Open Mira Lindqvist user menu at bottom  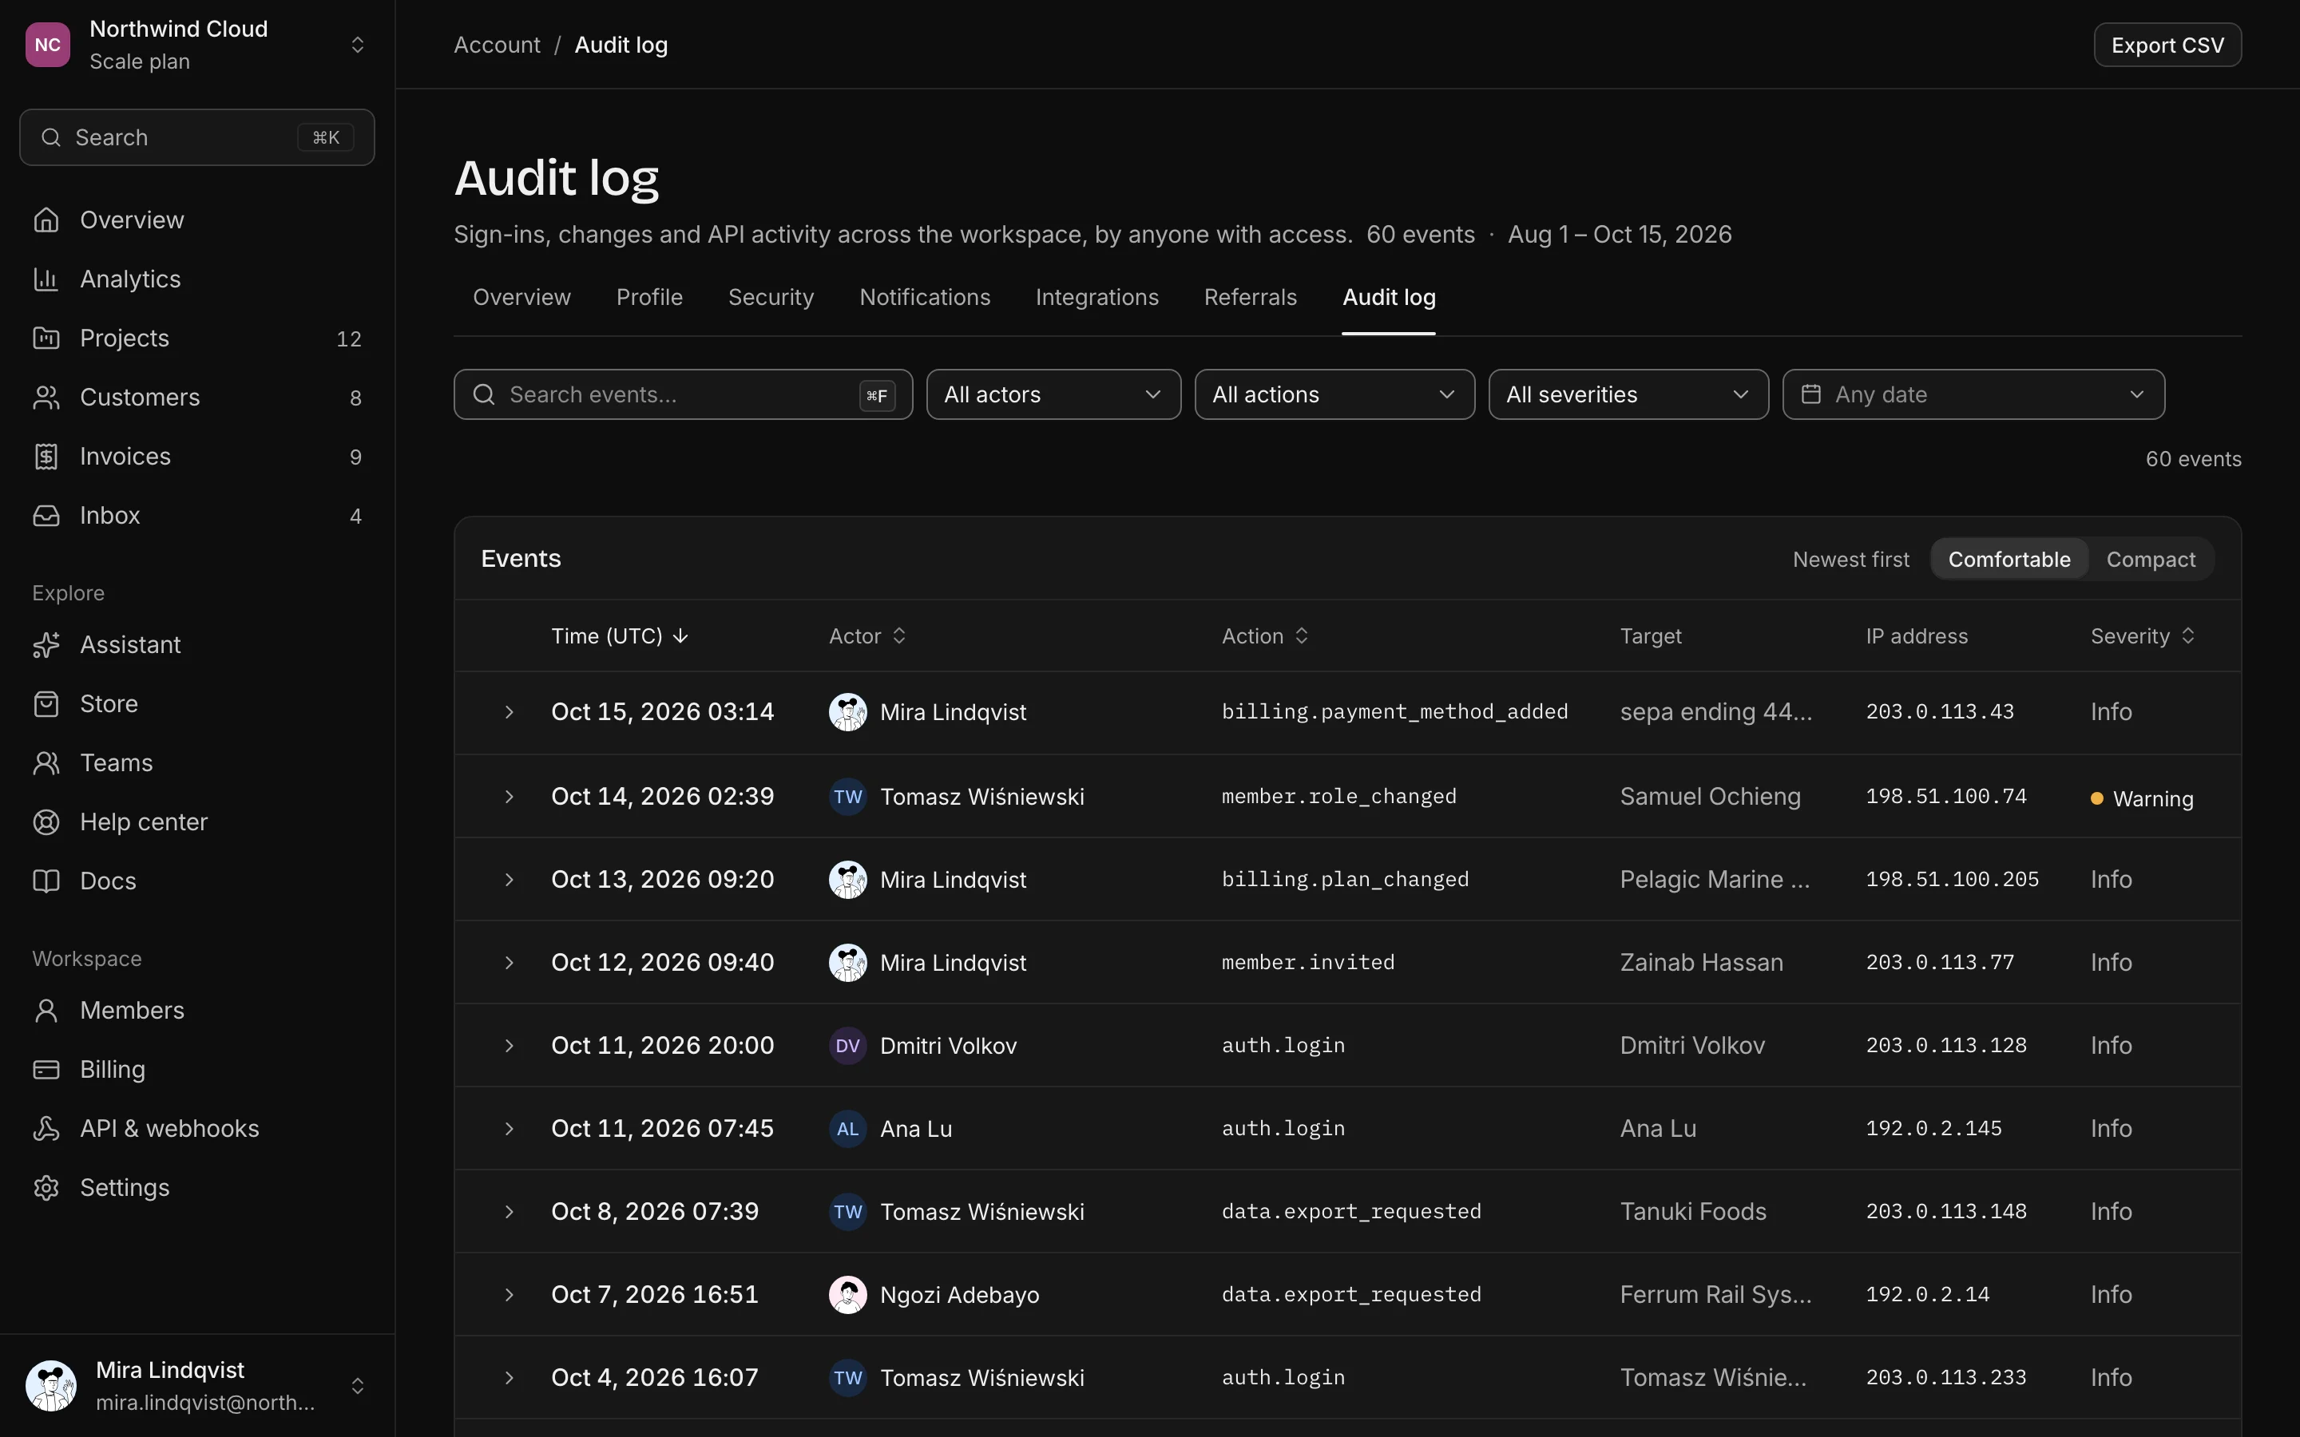pyautogui.click(x=196, y=1386)
